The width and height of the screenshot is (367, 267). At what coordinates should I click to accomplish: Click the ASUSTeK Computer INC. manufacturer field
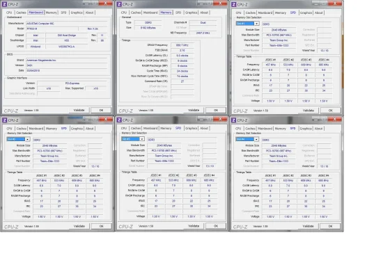pos(66,24)
